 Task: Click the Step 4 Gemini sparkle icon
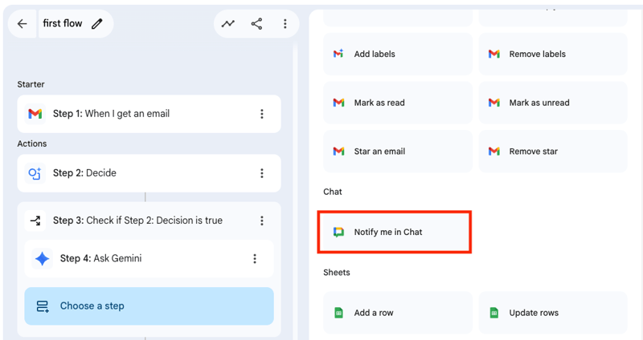43,258
